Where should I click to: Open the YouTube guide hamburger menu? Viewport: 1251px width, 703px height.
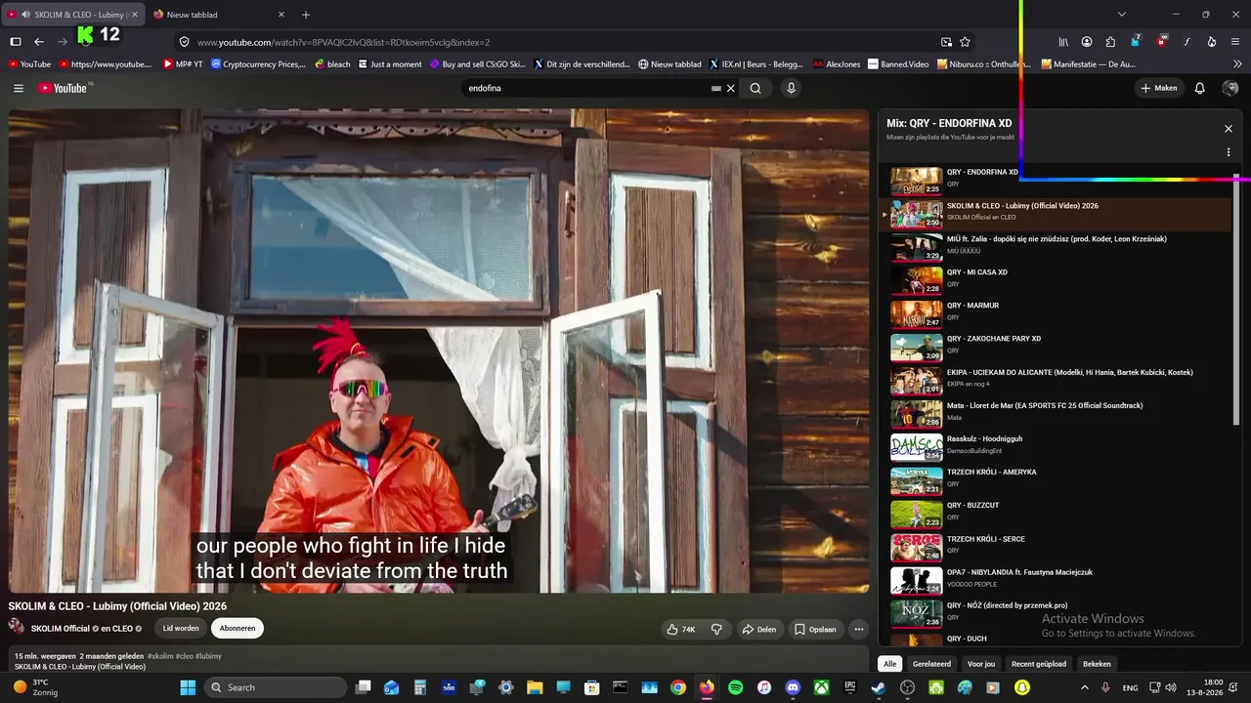pos(19,88)
